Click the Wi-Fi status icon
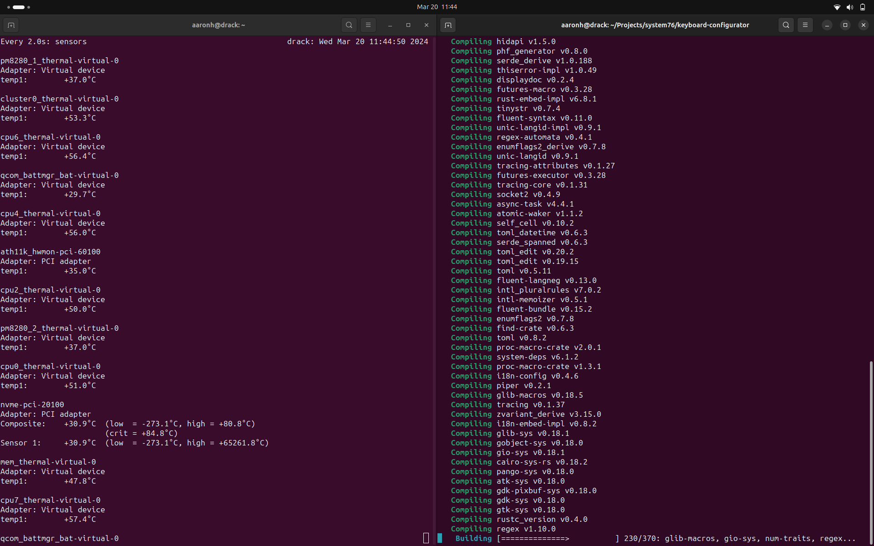This screenshot has height=546, width=874. point(837,7)
